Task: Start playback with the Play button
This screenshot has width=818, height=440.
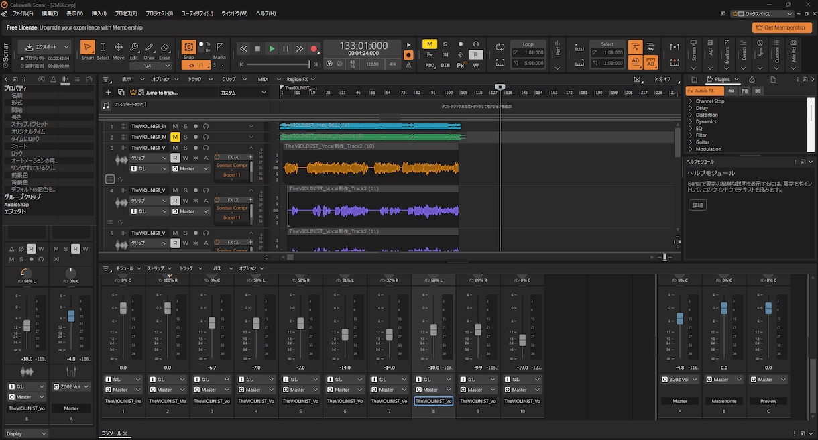Action: coord(272,49)
